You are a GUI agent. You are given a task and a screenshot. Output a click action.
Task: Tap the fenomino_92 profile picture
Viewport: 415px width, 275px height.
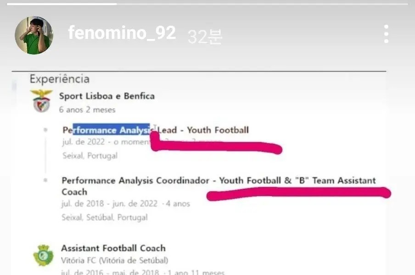[x=34, y=35]
